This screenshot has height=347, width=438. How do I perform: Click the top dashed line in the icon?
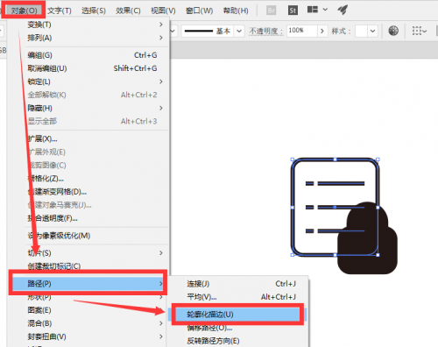point(335,183)
